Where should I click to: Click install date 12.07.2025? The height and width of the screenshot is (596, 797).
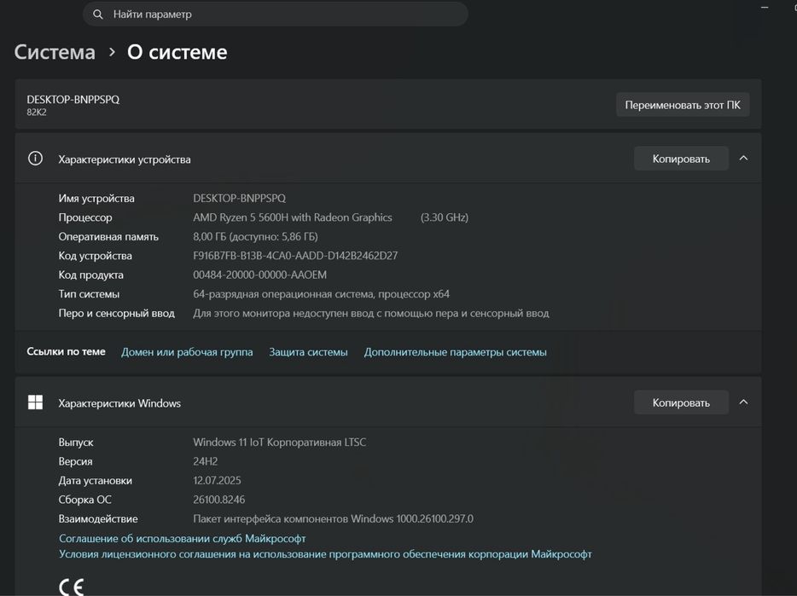[217, 481]
